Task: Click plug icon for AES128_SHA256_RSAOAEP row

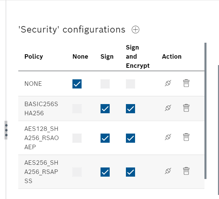Action: 168,137
